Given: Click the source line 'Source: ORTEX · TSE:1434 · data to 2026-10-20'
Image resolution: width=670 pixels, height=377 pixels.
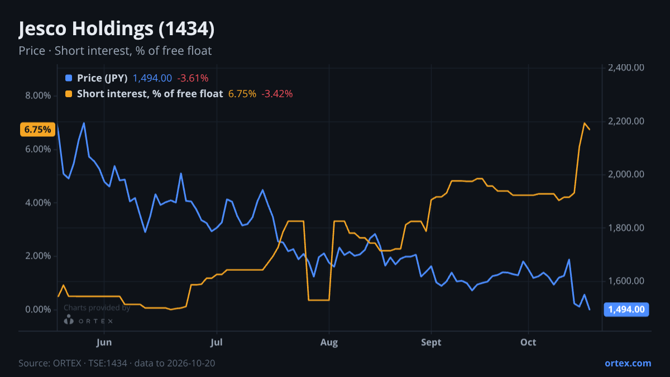Looking at the screenshot, I should coord(117,363).
